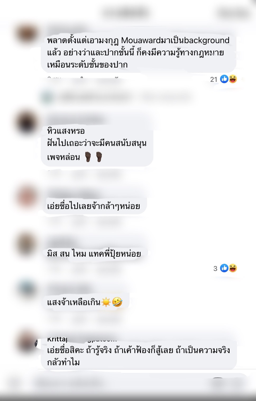The image size is (256, 401).
Task: Expand blurred replies row under Mouawad comment
Action: pyautogui.click(x=116, y=97)
